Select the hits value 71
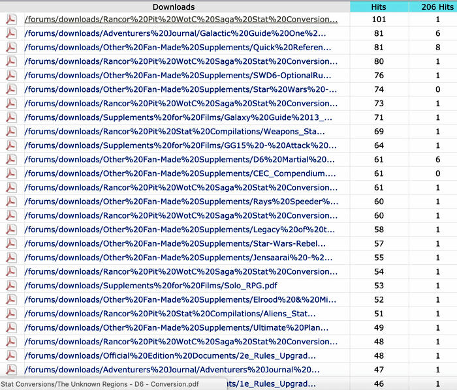Image resolution: width=457 pixels, height=390 pixels. (x=379, y=117)
